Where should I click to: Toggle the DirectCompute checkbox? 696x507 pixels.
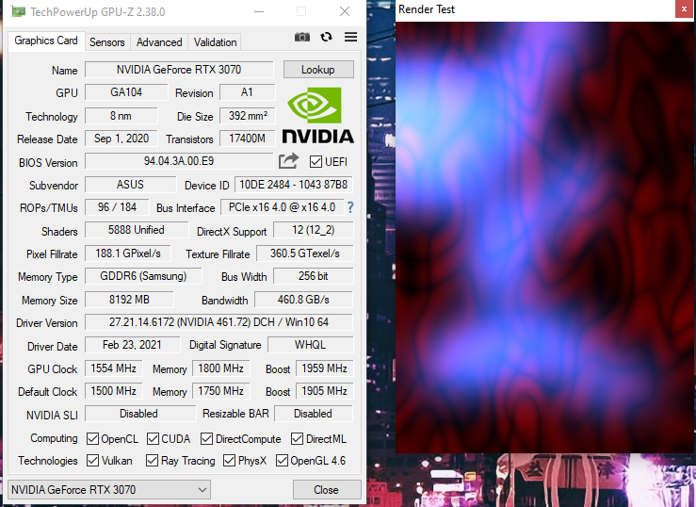(x=206, y=438)
